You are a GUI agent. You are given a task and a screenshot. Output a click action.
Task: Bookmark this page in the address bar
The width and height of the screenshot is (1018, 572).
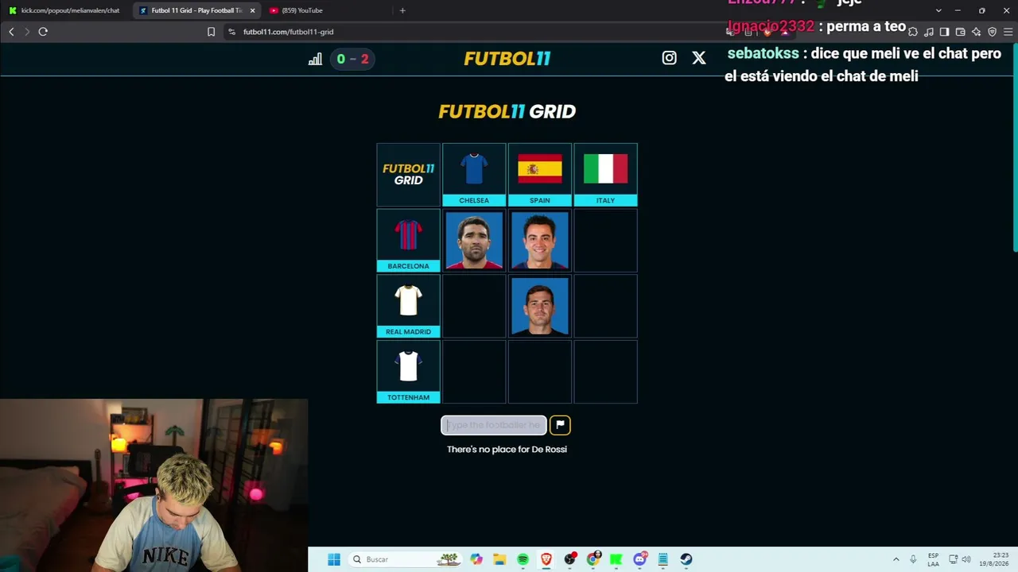[x=211, y=32]
